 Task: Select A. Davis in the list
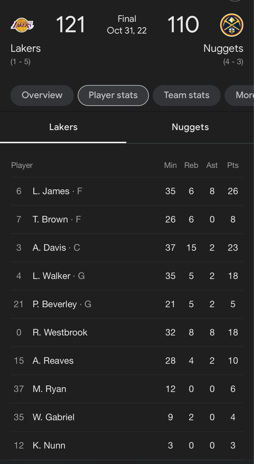(50, 248)
